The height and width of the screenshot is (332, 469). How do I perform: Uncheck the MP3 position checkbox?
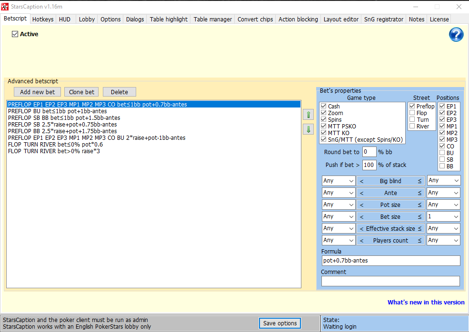point(442,139)
